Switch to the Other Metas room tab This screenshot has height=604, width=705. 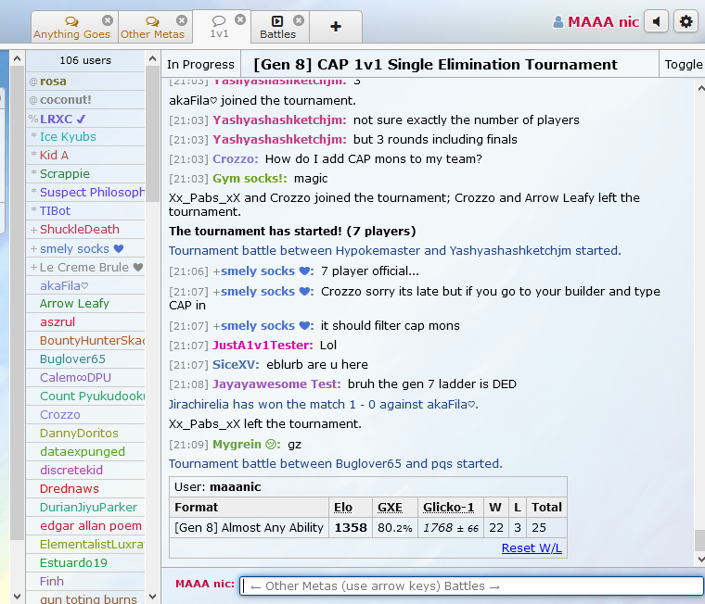coord(152,28)
